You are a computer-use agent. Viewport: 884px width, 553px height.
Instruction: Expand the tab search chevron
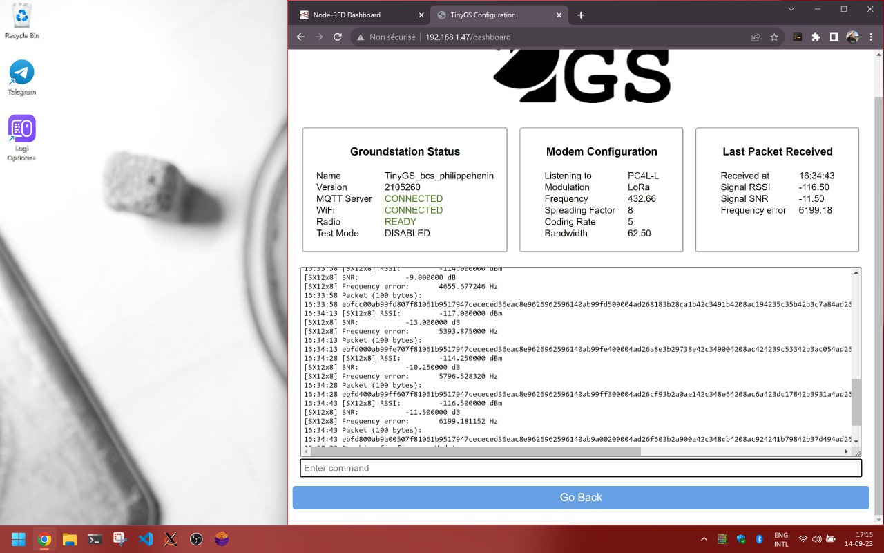tap(791, 10)
